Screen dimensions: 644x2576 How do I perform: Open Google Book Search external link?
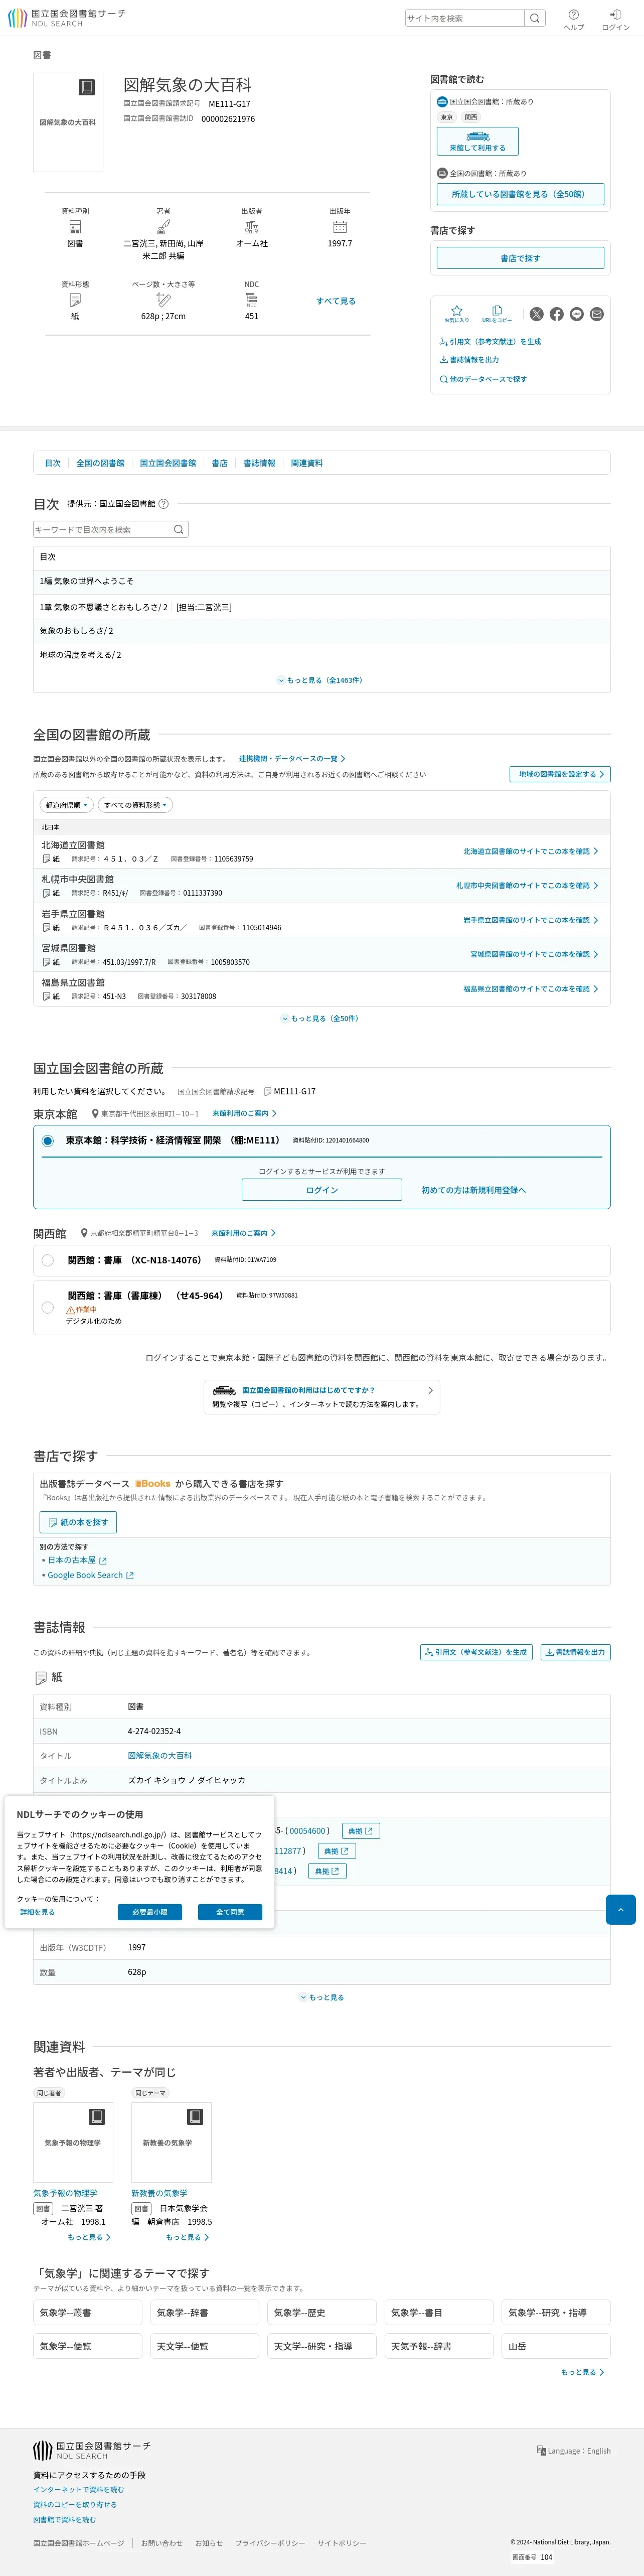pos(90,1575)
